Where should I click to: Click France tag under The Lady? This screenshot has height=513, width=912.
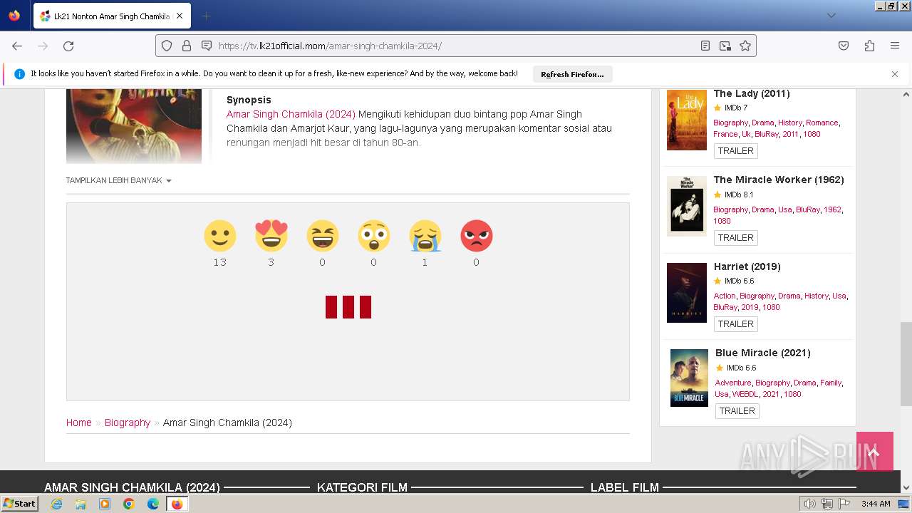[725, 134]
